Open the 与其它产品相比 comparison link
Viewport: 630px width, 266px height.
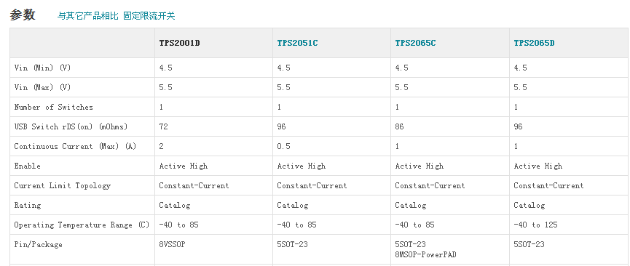click(87, 16)
